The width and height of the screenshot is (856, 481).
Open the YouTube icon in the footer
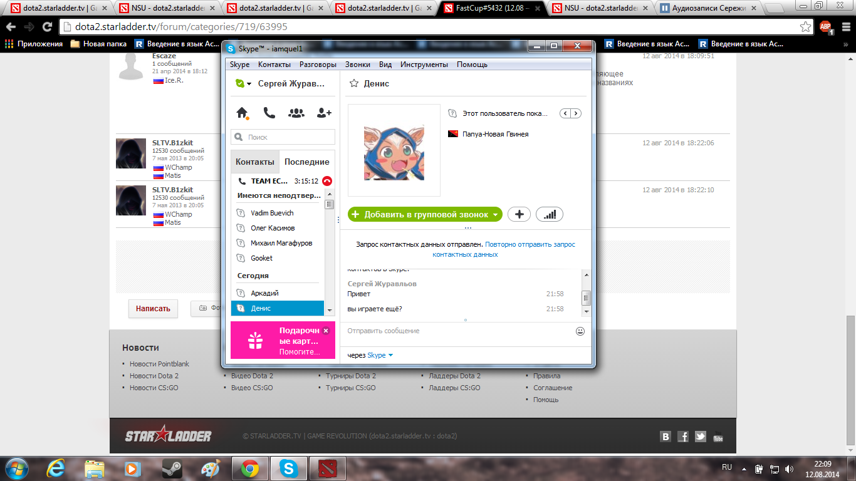point(718,437)
